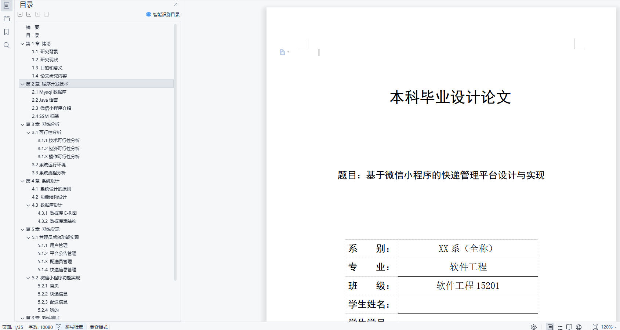This screenshot has height=330, width=620.
Task: Open 5.1.3 配送员管理
Action: (x=55, y=262)
